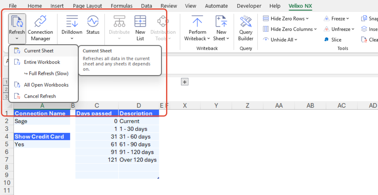Image resolution: width=378 pixels, height=195 pixels.
Task: Expand the Refresh dropdown arrow
Action: [x=17, y=39]
